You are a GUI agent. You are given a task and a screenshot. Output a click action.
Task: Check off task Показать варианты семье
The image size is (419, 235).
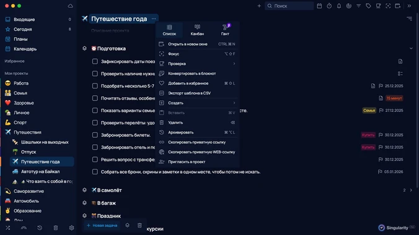(x=95, y=111)
